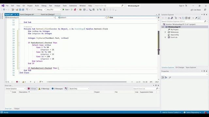Click the Open File folder icon

pyautogui.click(x=17, y=10)
